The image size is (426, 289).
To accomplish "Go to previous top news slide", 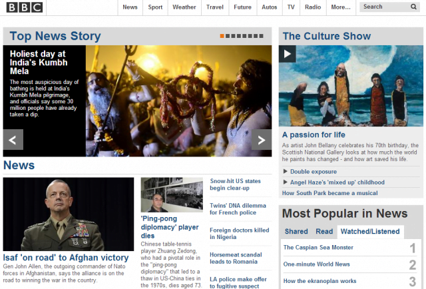I will [13, 140].
